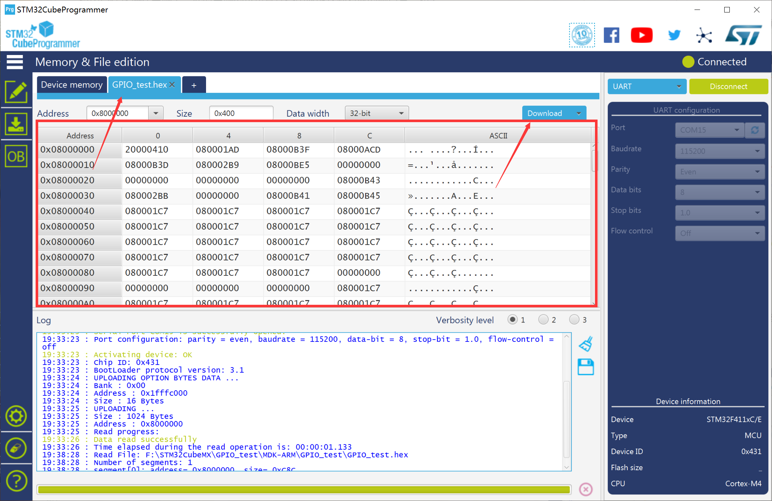Screen dimensions: 772x501
Task: Switch to the Device memory tab
Action: (72, 85)
